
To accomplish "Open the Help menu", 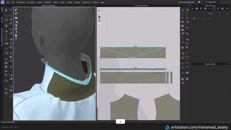I will pos(102,3).
